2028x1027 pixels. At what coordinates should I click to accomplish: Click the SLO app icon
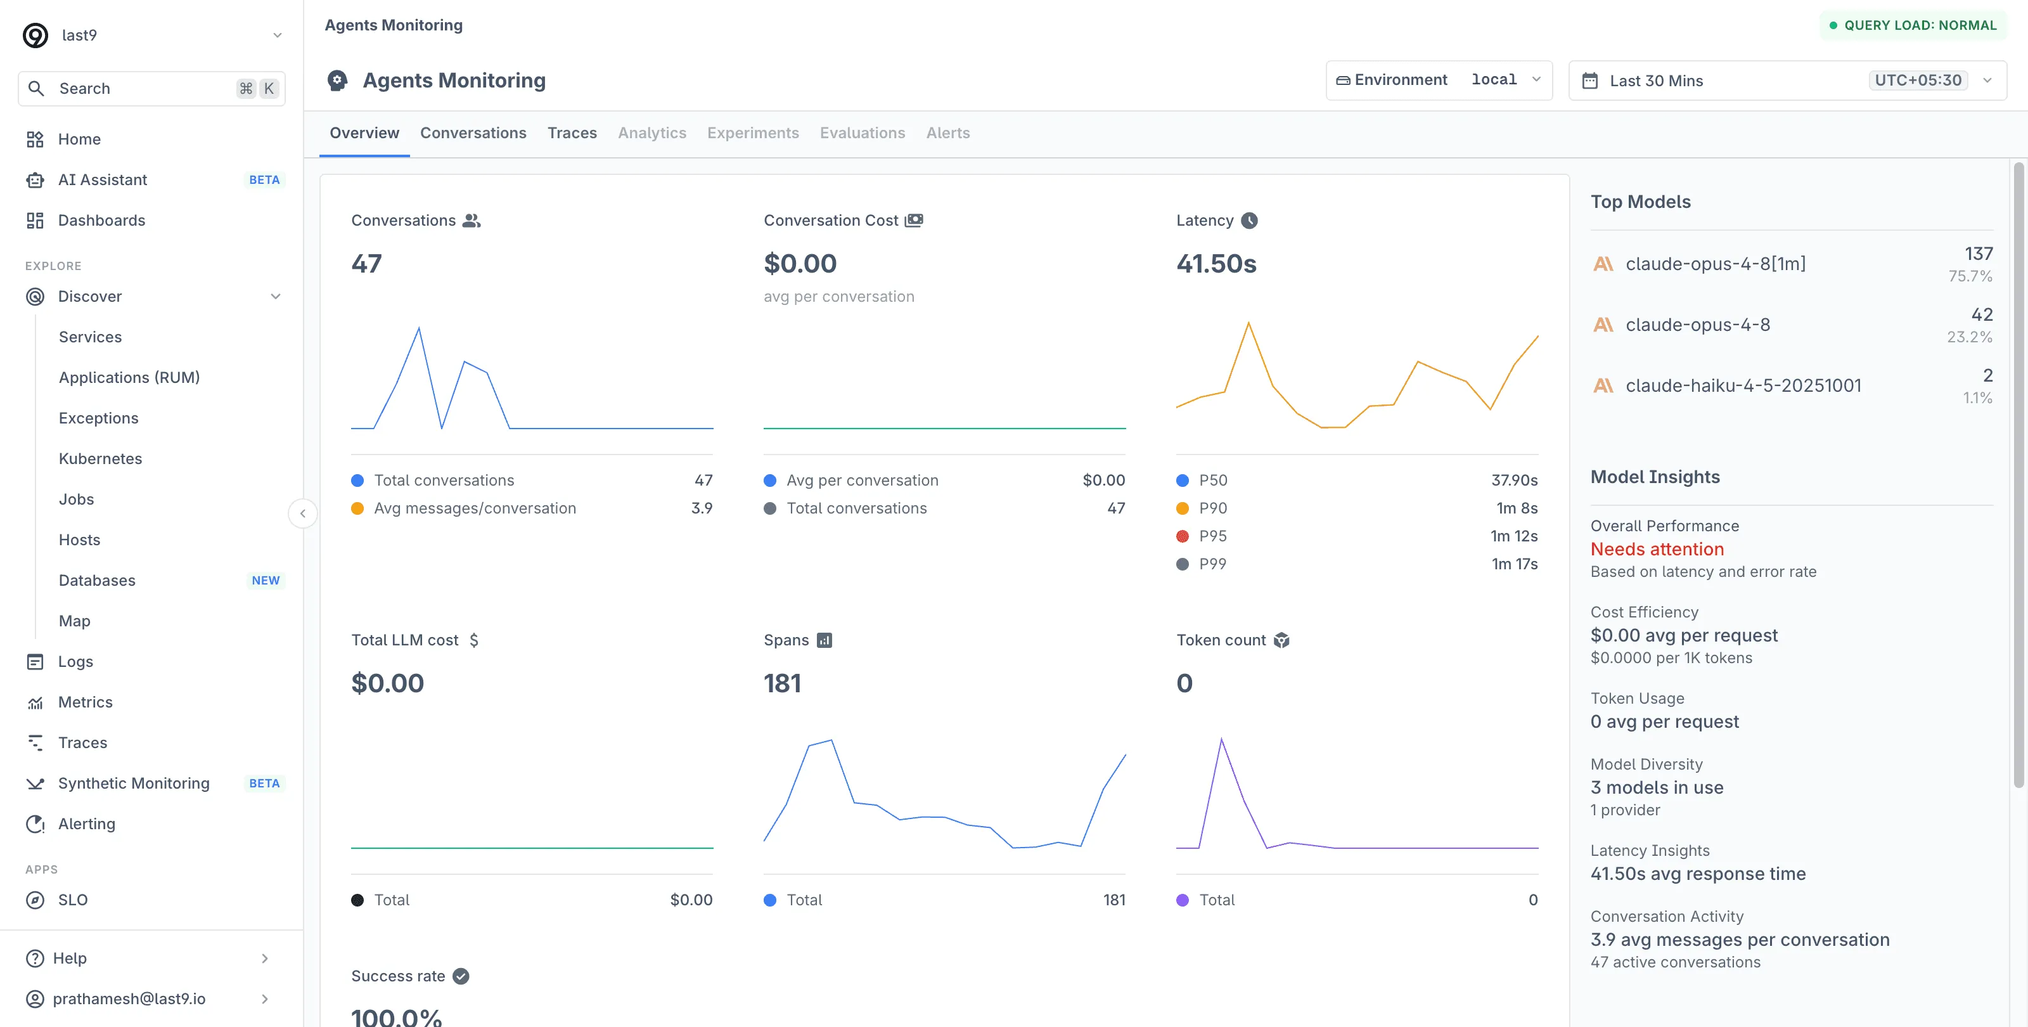click(35, 900)
